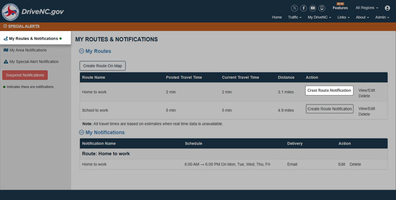This screenshot has height=200, width=396.
Task: Go to the Home nav item
Action: pos(277,17)
